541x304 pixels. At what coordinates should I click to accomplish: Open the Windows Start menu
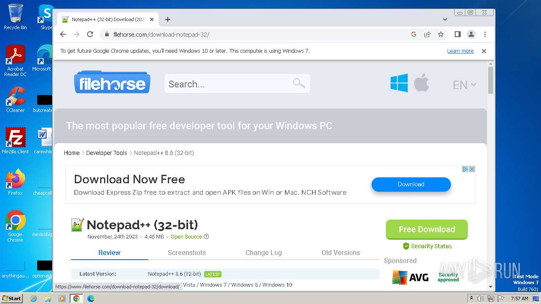pos(11,298)
